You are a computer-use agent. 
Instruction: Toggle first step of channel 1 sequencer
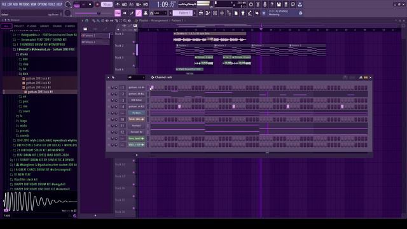[x=152, y=88]
